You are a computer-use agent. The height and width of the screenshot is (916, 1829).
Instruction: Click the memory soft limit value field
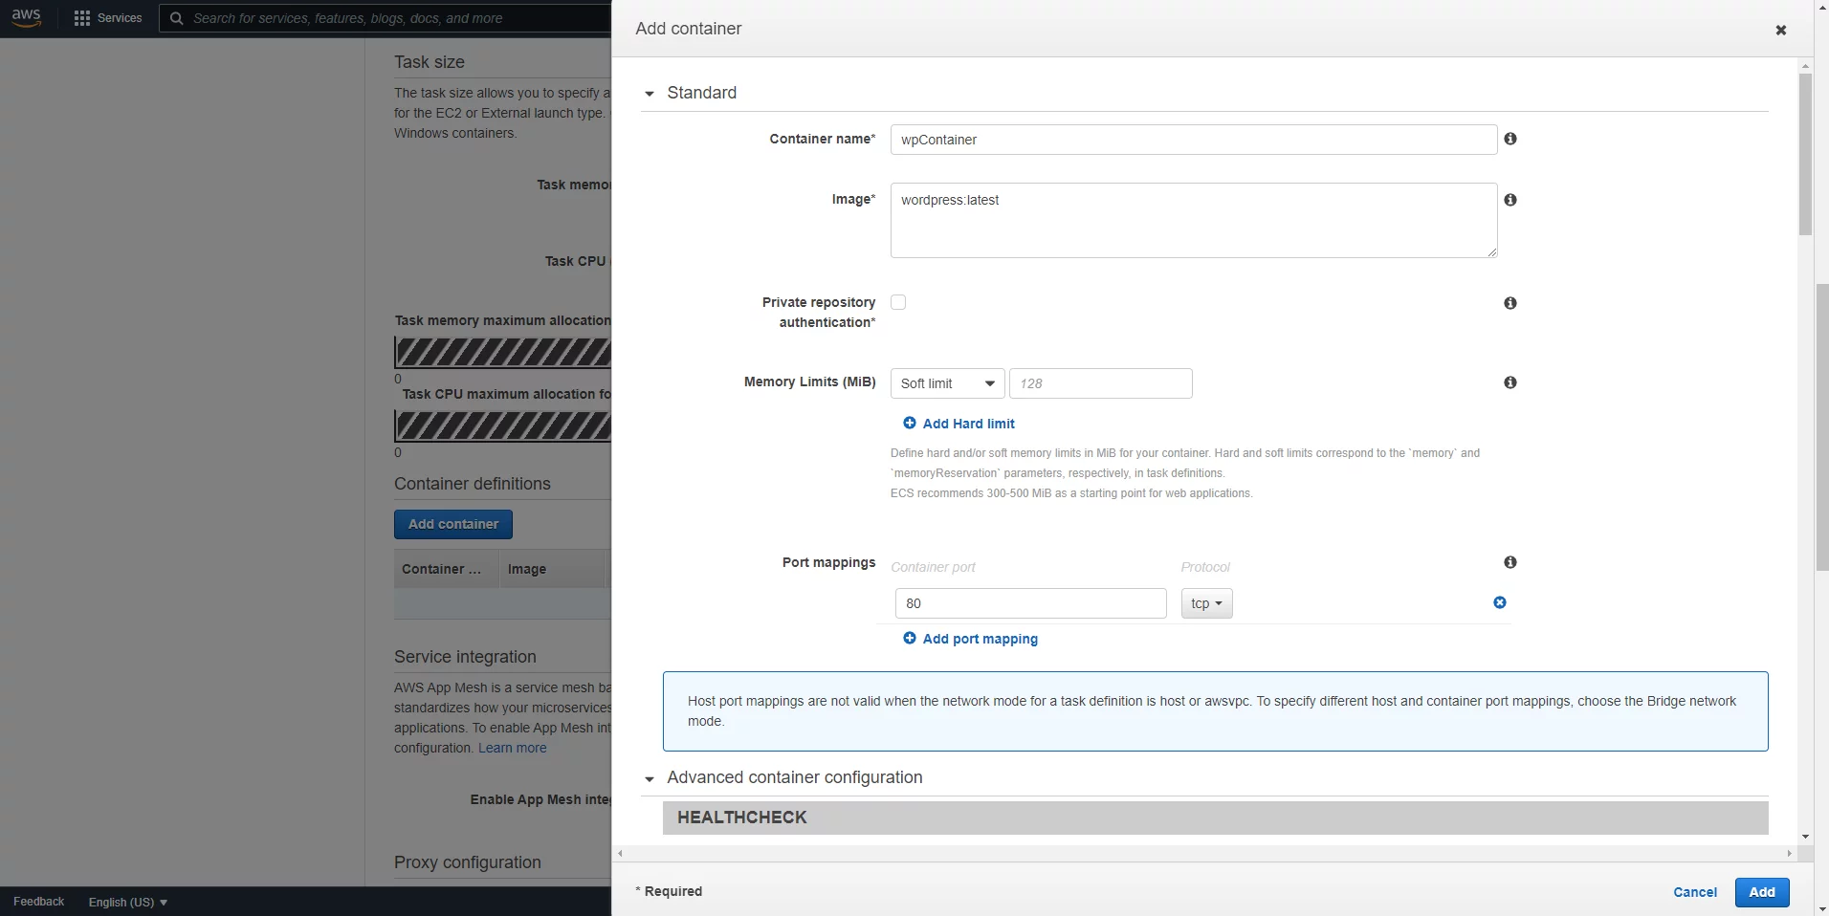[x=1100, y=383]
